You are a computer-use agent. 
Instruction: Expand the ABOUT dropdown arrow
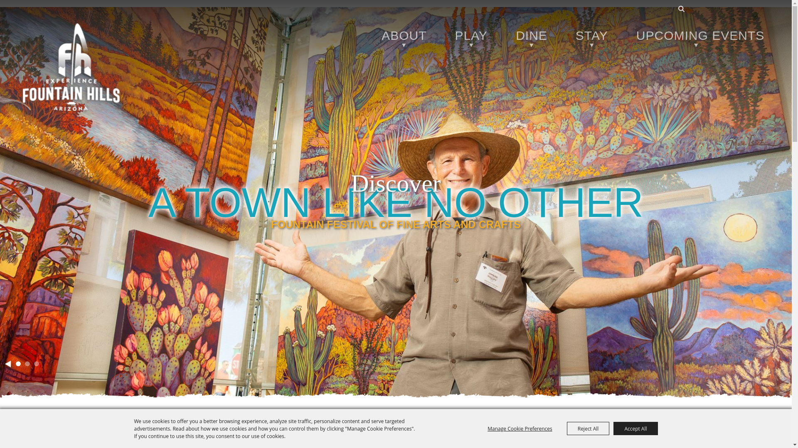coord(404,45)
